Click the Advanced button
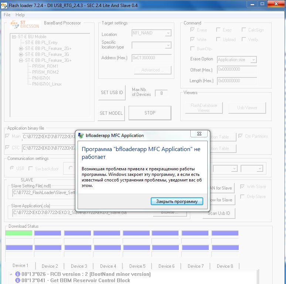Image resolution: width=286 pixels, height=284 pixels. 153,70
